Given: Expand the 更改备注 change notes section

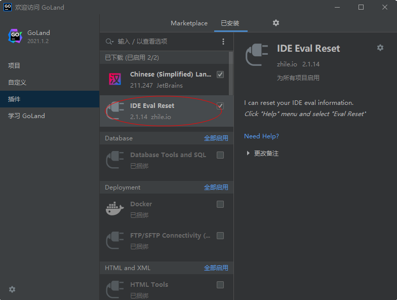Looking at the screenshot, I should coord(248,153).
